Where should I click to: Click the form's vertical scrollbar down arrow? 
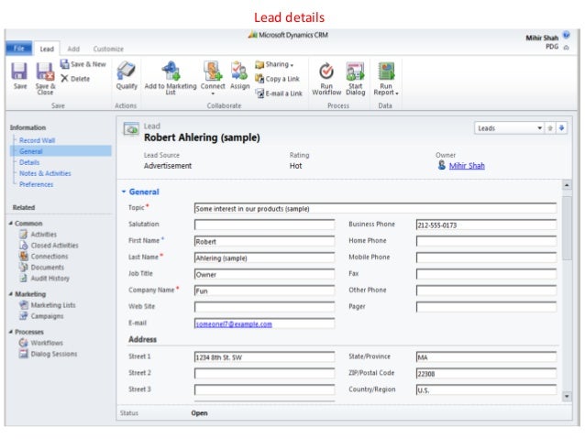pos(566,396)
